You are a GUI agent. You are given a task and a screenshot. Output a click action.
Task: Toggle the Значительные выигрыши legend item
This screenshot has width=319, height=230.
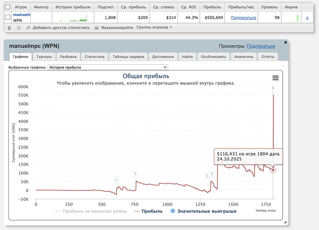pos(203,211)
